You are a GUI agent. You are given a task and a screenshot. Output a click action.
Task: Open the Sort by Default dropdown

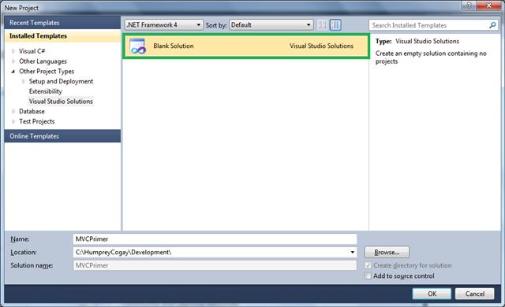(x=271, y=24)
